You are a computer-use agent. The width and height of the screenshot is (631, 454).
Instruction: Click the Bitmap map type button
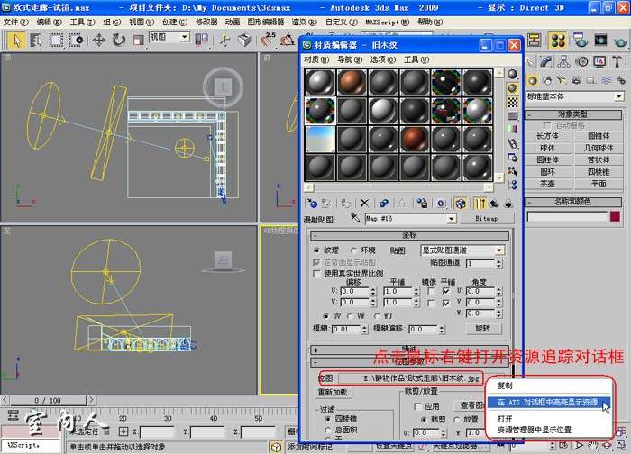[x=487, y=219]
